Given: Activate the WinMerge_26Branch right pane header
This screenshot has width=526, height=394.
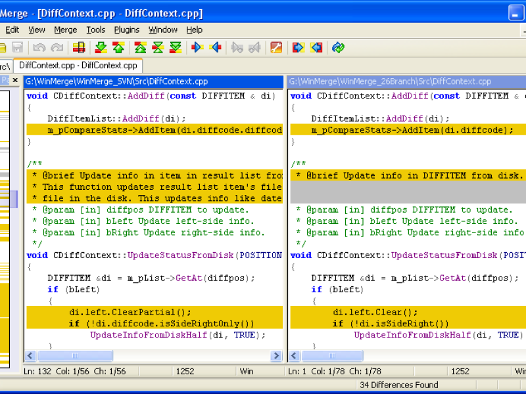Looking at the screenshot, I should click(406, 81).
